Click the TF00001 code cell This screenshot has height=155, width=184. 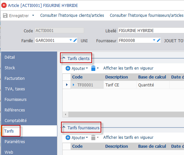click(x=87, y=85)
